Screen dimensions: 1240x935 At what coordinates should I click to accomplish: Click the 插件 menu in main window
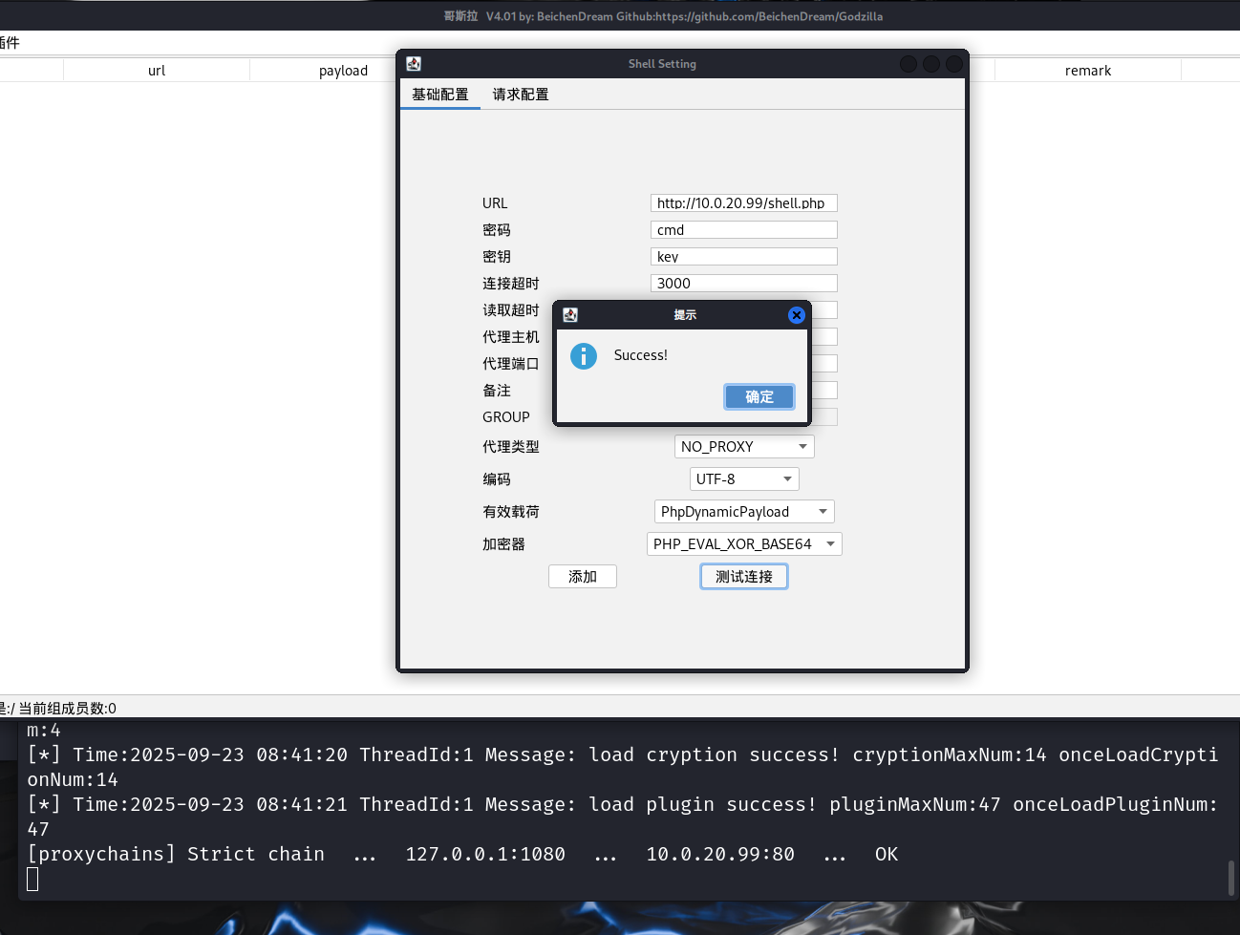tap(10, 43)
